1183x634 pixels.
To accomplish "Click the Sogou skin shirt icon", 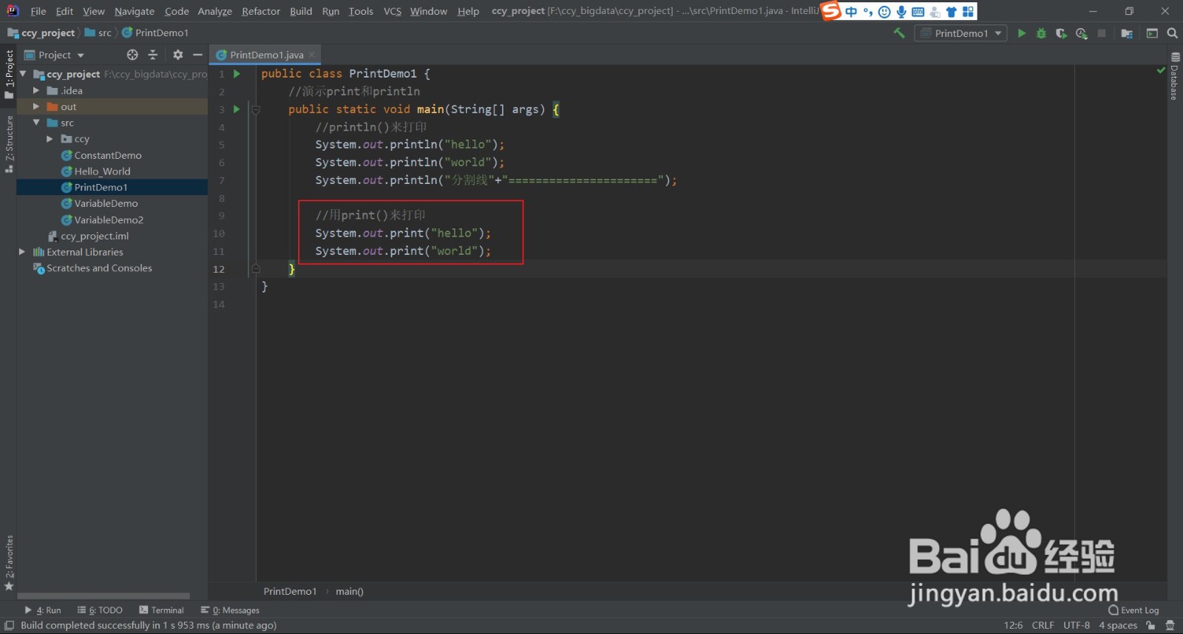I will click(x=951, y=12).
